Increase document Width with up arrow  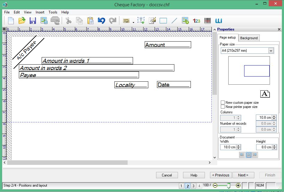(x=238, y=146)
